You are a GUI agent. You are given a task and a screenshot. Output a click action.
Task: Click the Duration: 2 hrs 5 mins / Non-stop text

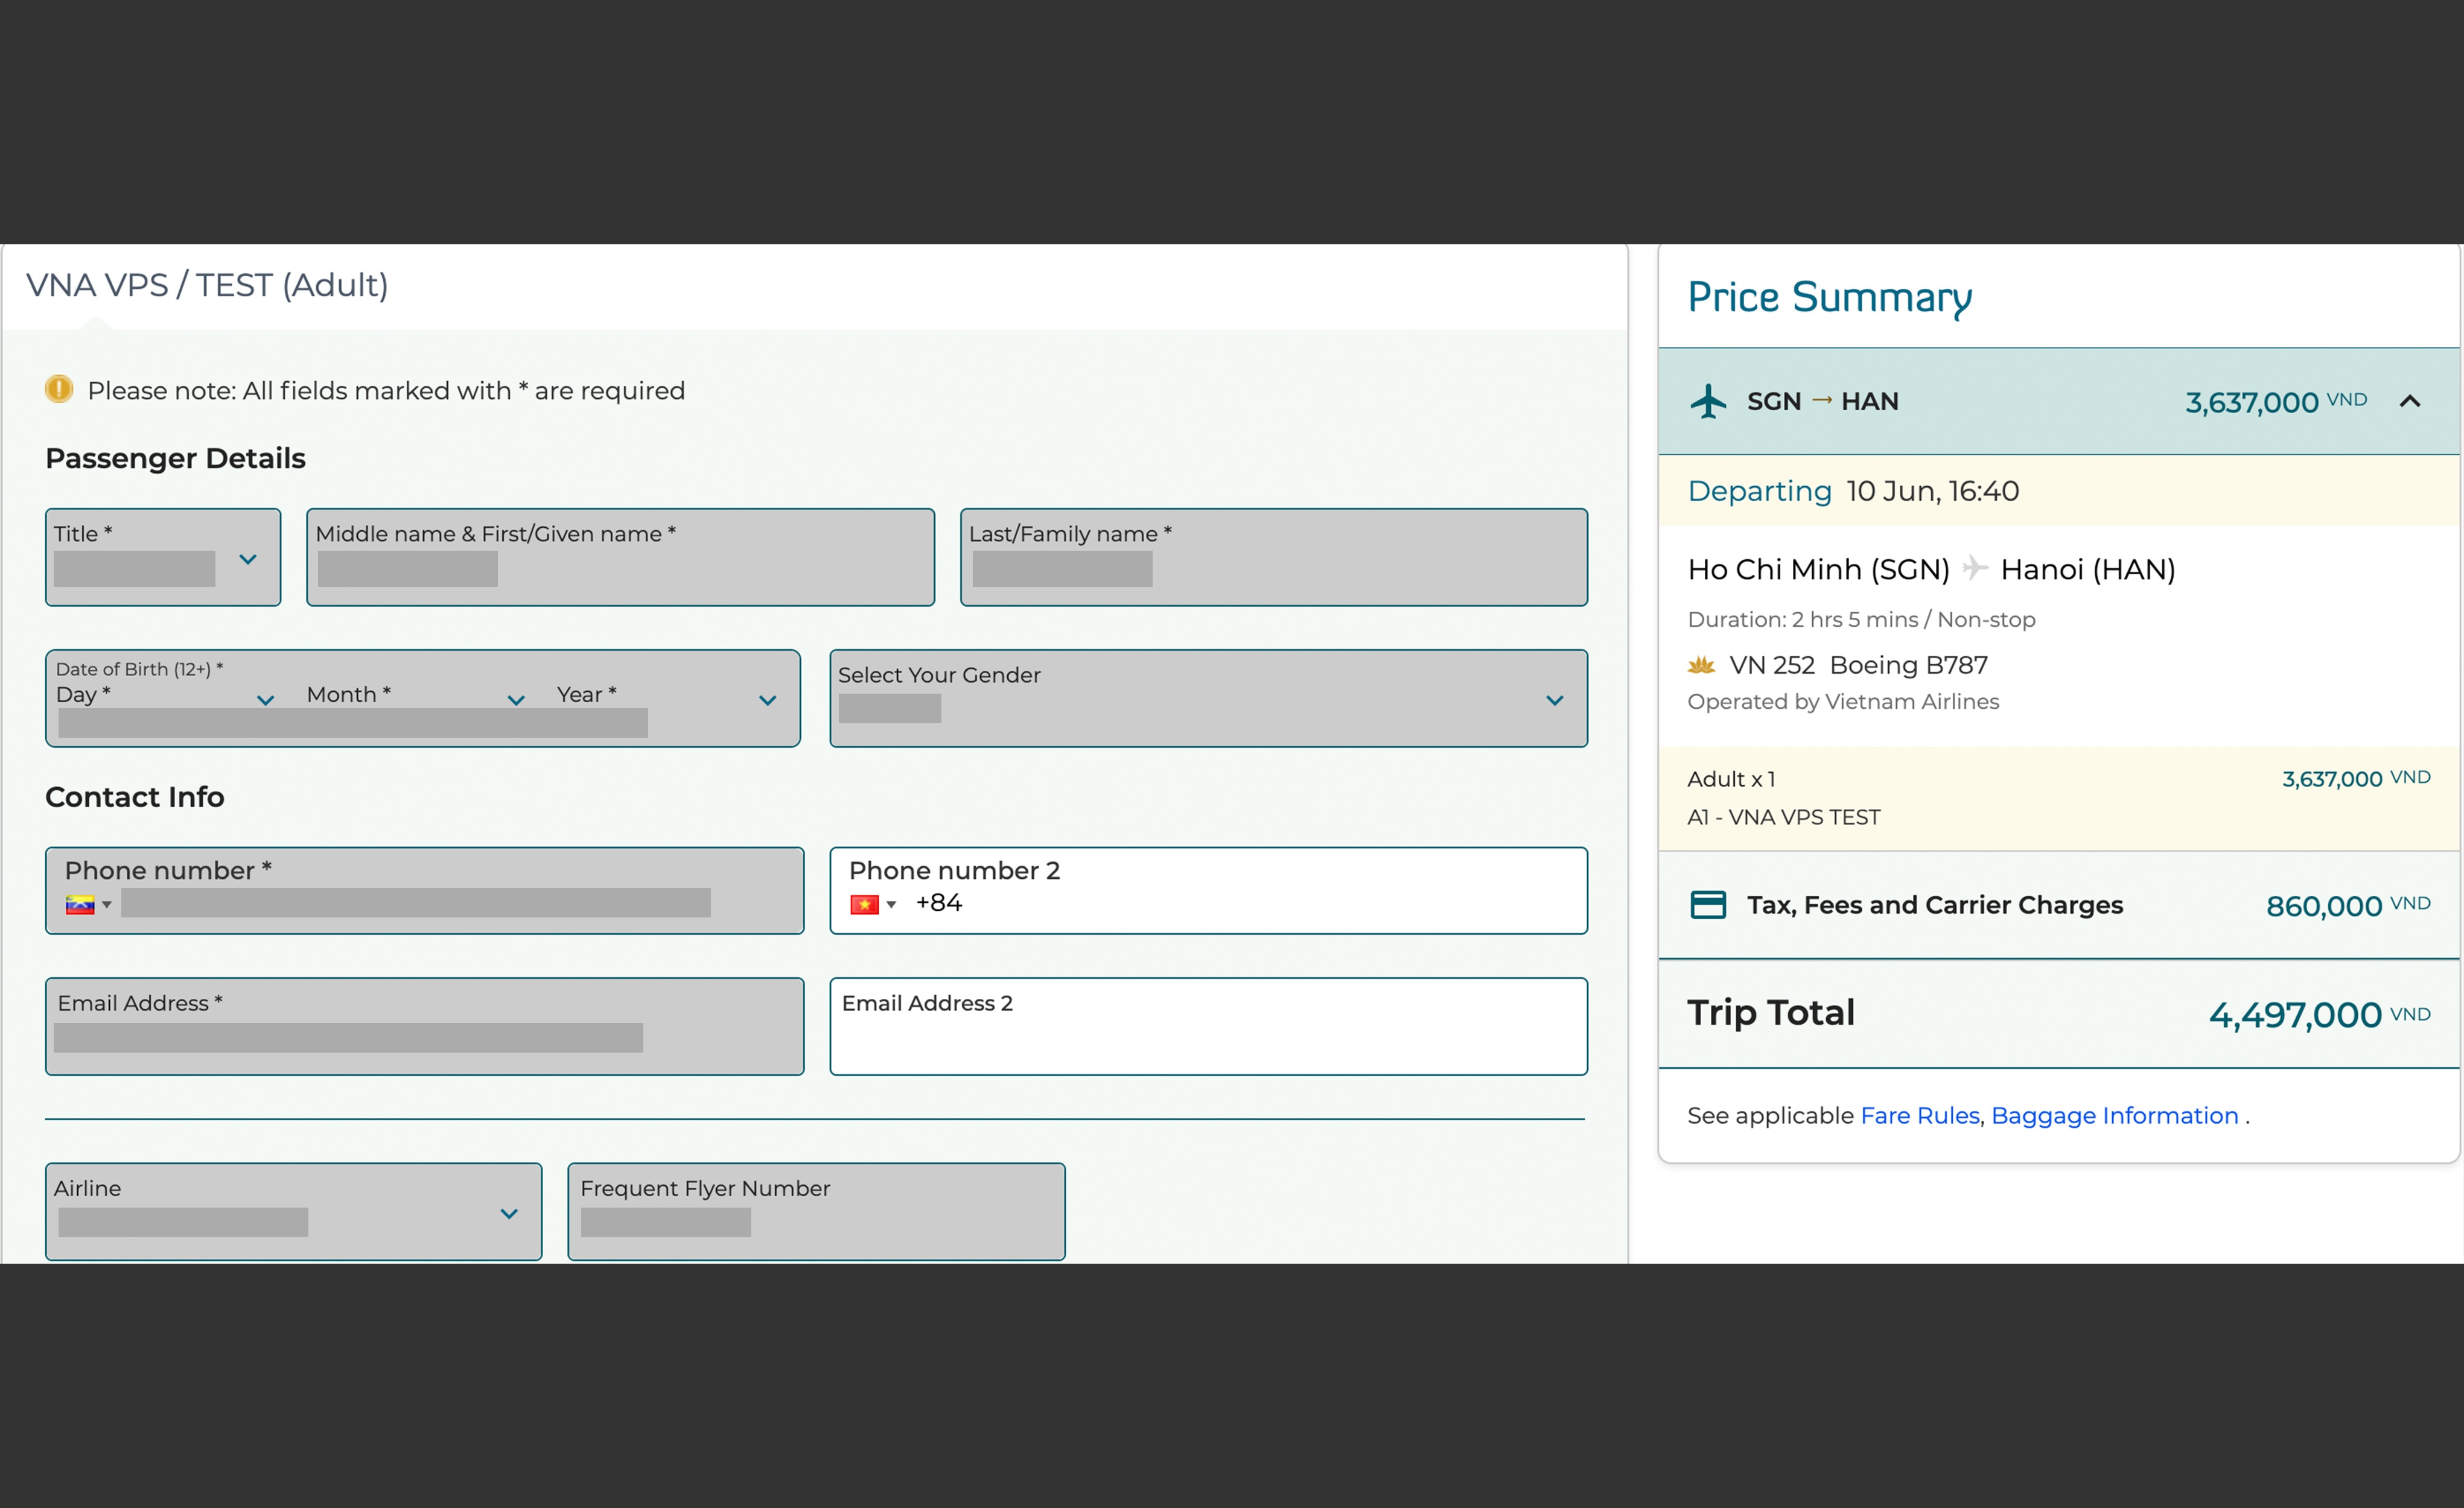click(x=1861, y=619)
